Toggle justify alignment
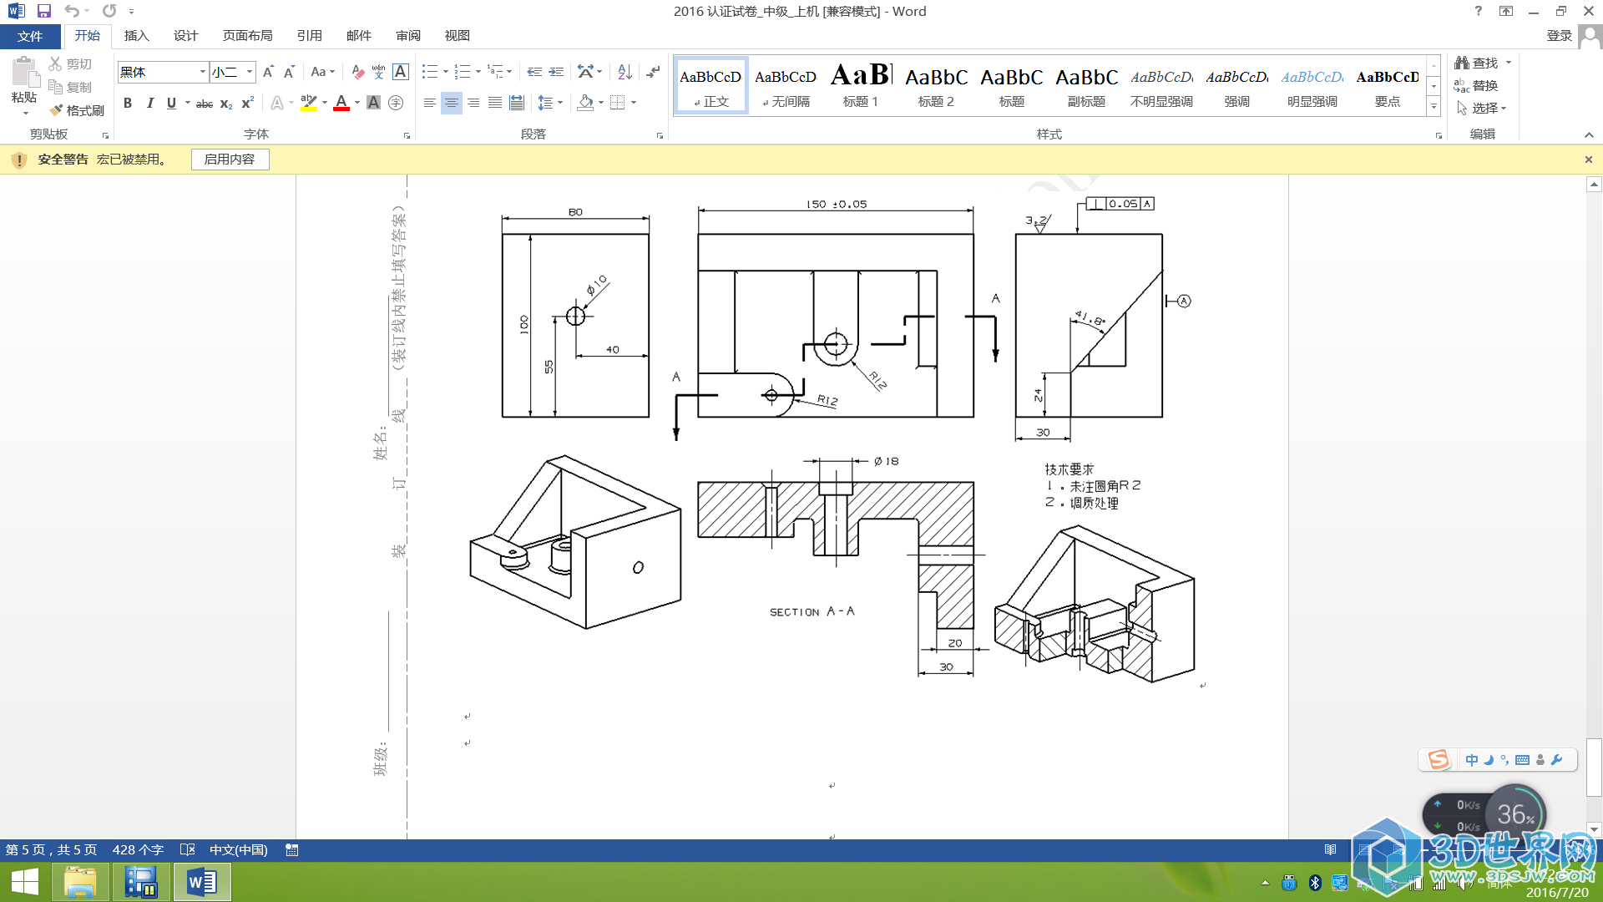This screenshot has height=902, width=1603. point(495,103)
